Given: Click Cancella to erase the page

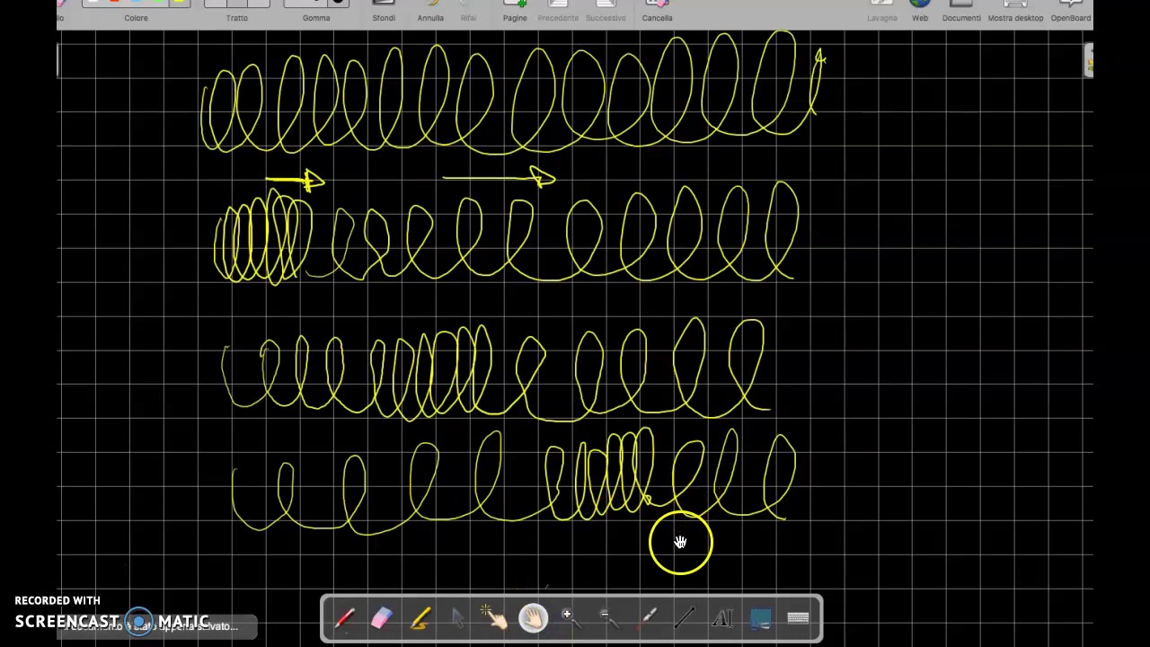Looking at the screenshot, I should tap(657, 12).
